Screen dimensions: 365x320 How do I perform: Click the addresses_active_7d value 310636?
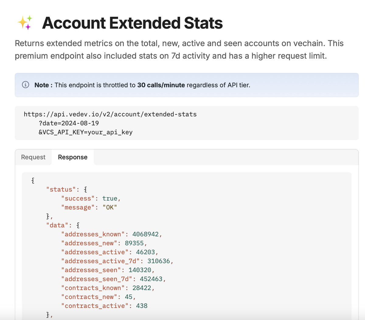[158, 261]
